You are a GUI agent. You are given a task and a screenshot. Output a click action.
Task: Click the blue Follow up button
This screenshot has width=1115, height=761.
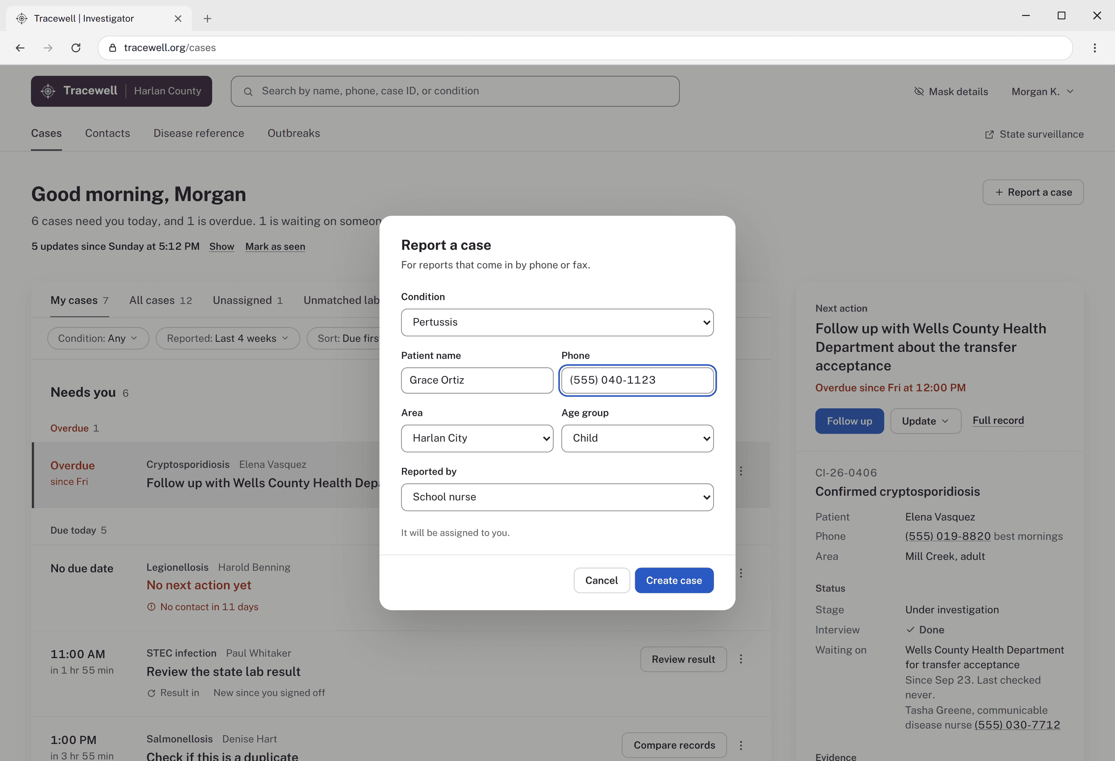coord(849,421)
